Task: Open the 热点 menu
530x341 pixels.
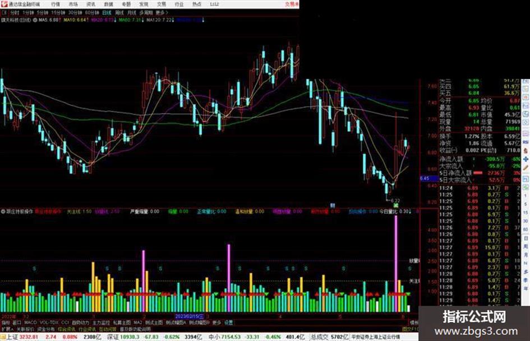Action: tap(197, 4)
